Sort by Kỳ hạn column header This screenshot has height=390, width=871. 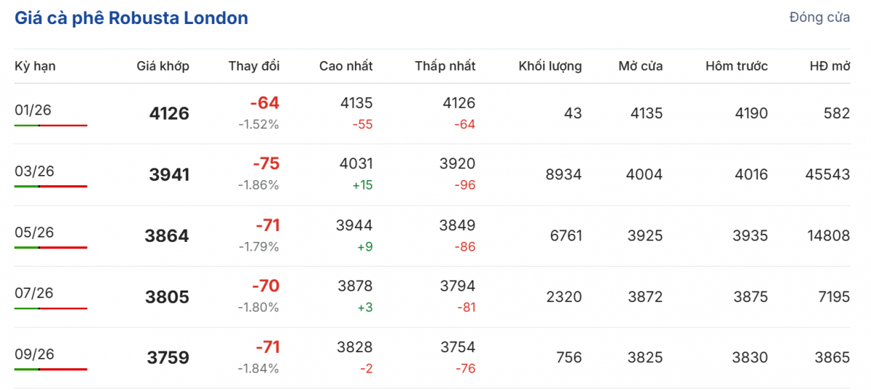tap(35, 66)
